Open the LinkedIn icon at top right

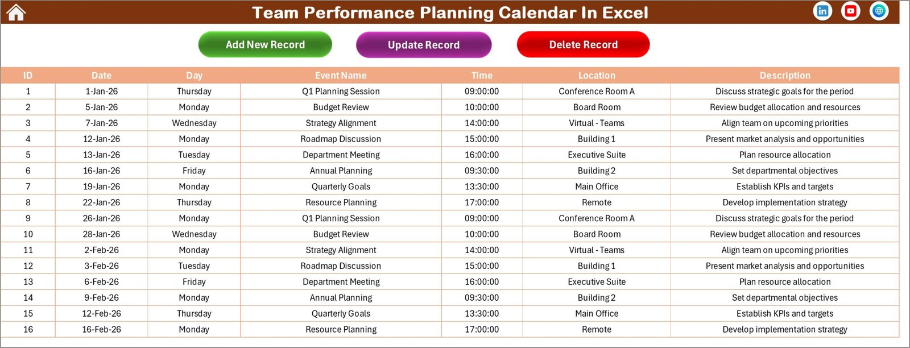coord(822,10)
